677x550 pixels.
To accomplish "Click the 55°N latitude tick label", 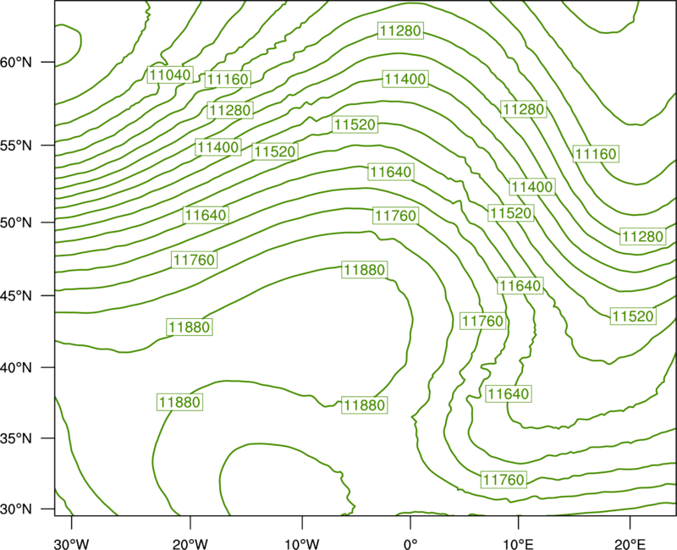I will coord(16,145).
